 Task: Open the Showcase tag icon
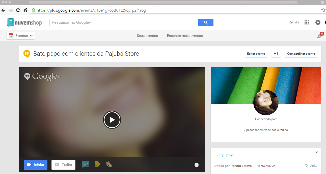click(x=97, y=164)
